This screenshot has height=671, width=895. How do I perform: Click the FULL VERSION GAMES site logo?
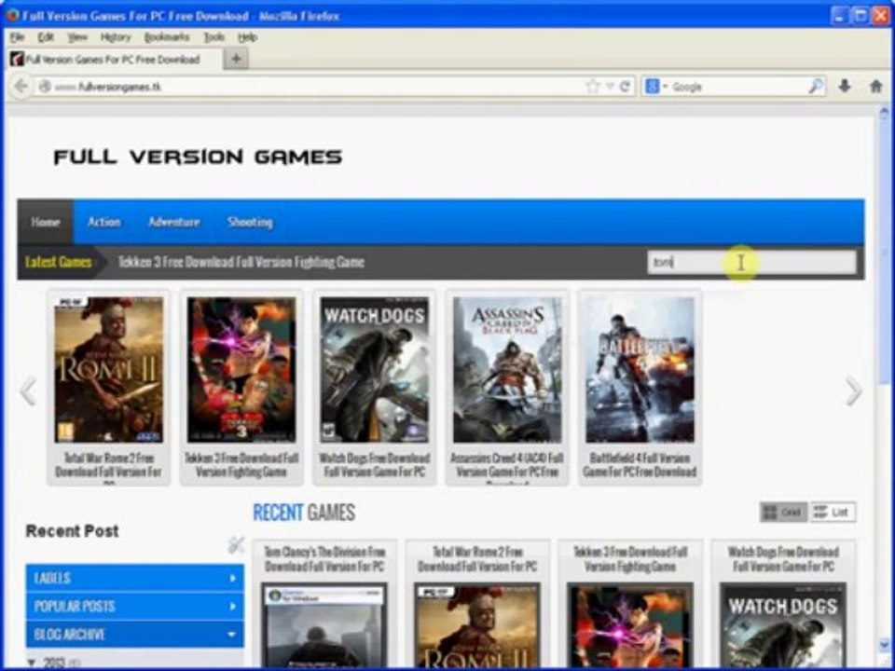pos(198,157)
